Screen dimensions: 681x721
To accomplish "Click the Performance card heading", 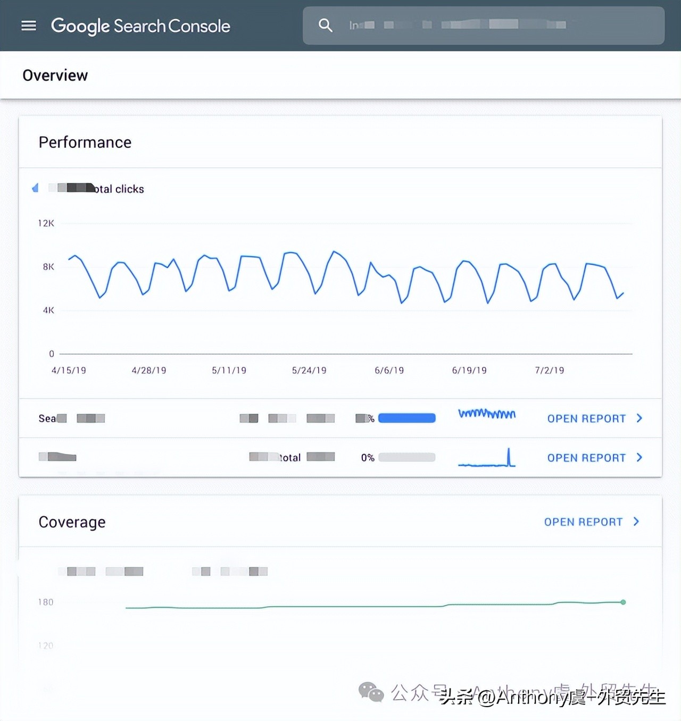I will (85, 142).
